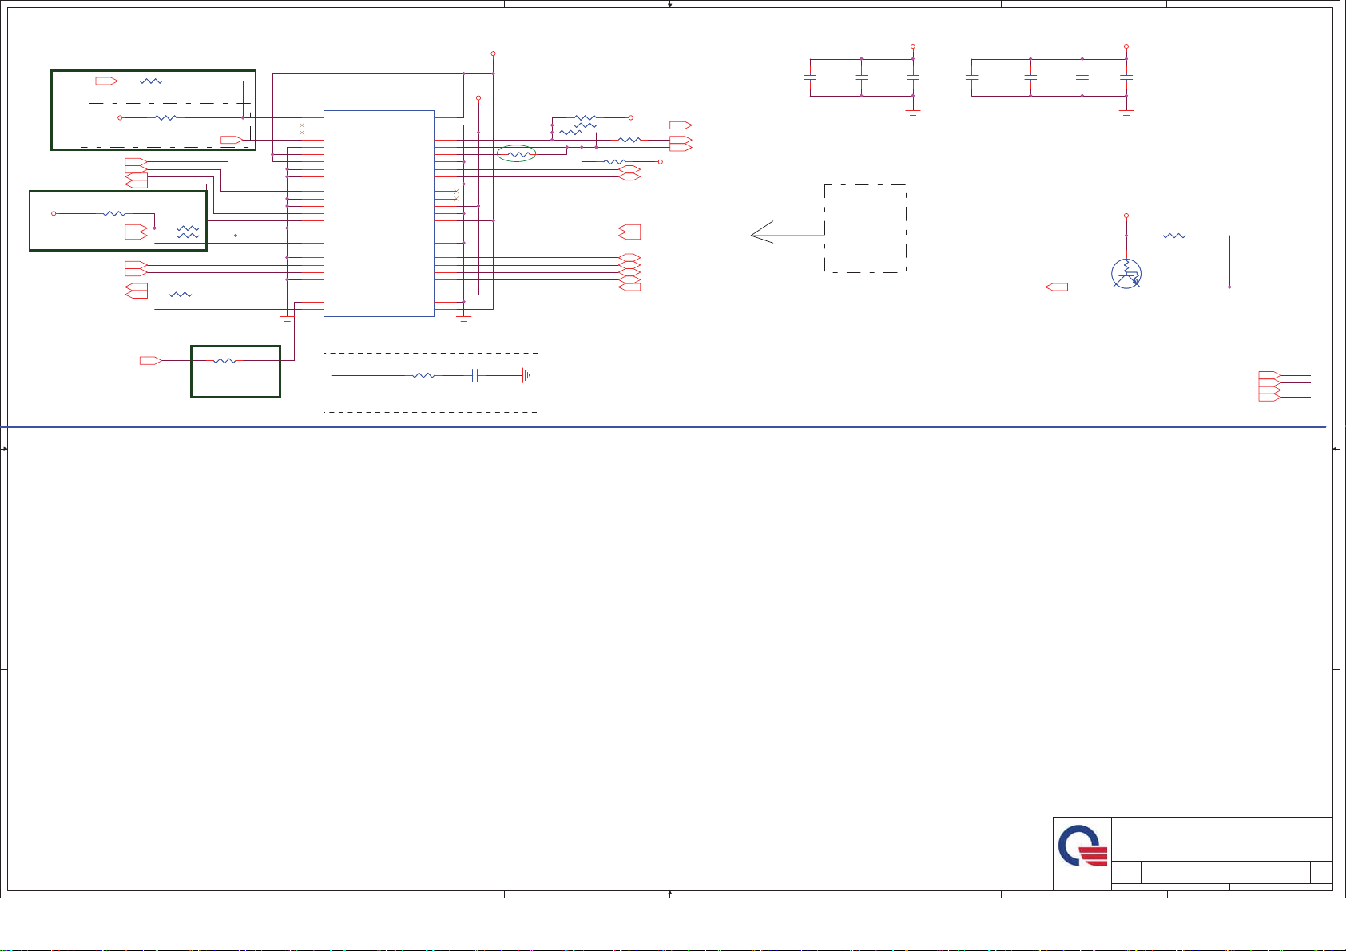Click the input port left of bottom green box

pyautogui.click(x=150, y=361)
